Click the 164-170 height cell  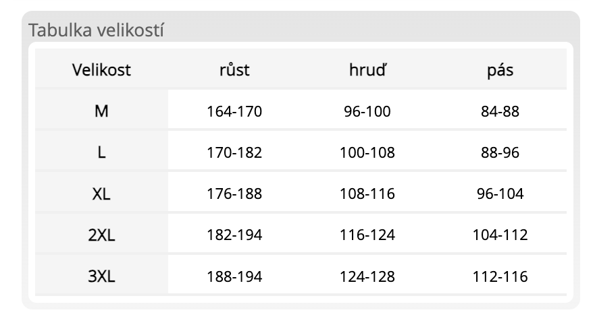[234, 111]
